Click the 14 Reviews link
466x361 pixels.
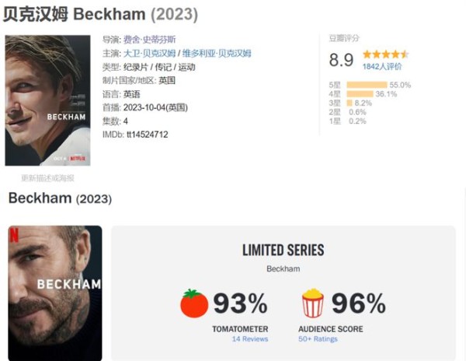click(250, 339)
